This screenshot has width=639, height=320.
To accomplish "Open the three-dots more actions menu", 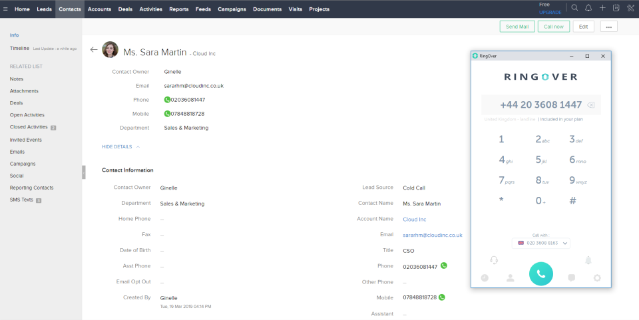I will tap(608, 27).
